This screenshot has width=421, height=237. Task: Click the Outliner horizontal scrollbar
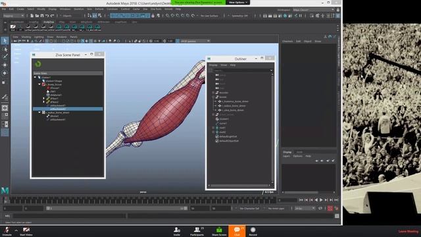click(239, 185)
